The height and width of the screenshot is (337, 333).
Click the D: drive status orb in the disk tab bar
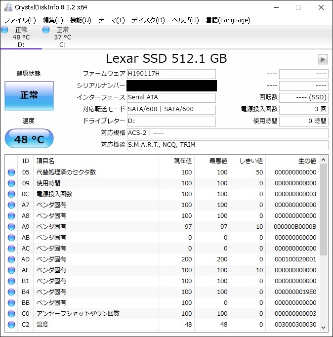coord(4,30)
